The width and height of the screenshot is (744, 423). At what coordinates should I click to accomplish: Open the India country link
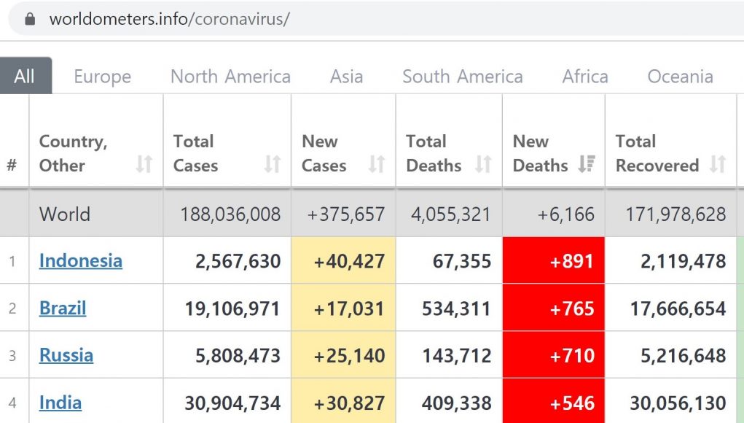(x=60, y=403)
